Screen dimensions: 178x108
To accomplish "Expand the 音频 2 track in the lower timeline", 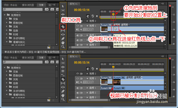I will pos(87,93).
